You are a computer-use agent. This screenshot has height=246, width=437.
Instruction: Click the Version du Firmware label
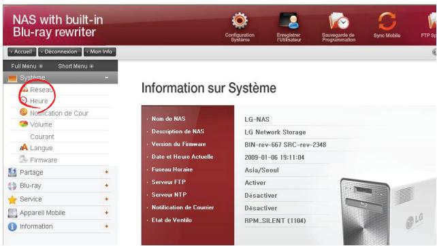coord(178,144)
